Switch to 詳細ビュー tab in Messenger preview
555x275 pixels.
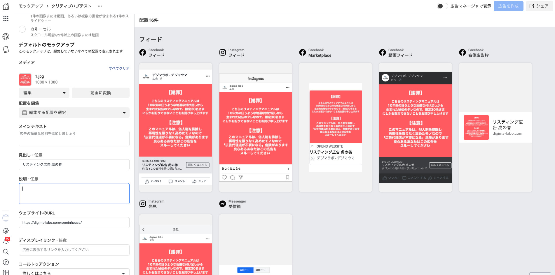coord(261,270)
